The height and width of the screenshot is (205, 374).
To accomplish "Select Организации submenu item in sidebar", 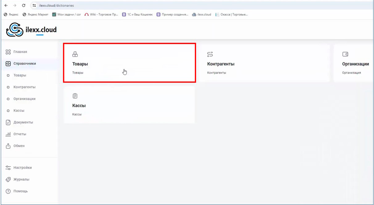I will tap(24, 99).
